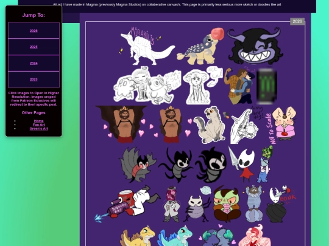
Task: Open the jar-headed character in white coat
Action: [x=172, y=204]
